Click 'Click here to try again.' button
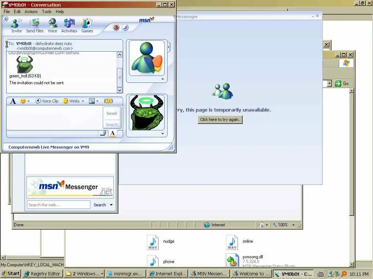The width and height of the screenshot is (373, 279). [x=220, y=120]
